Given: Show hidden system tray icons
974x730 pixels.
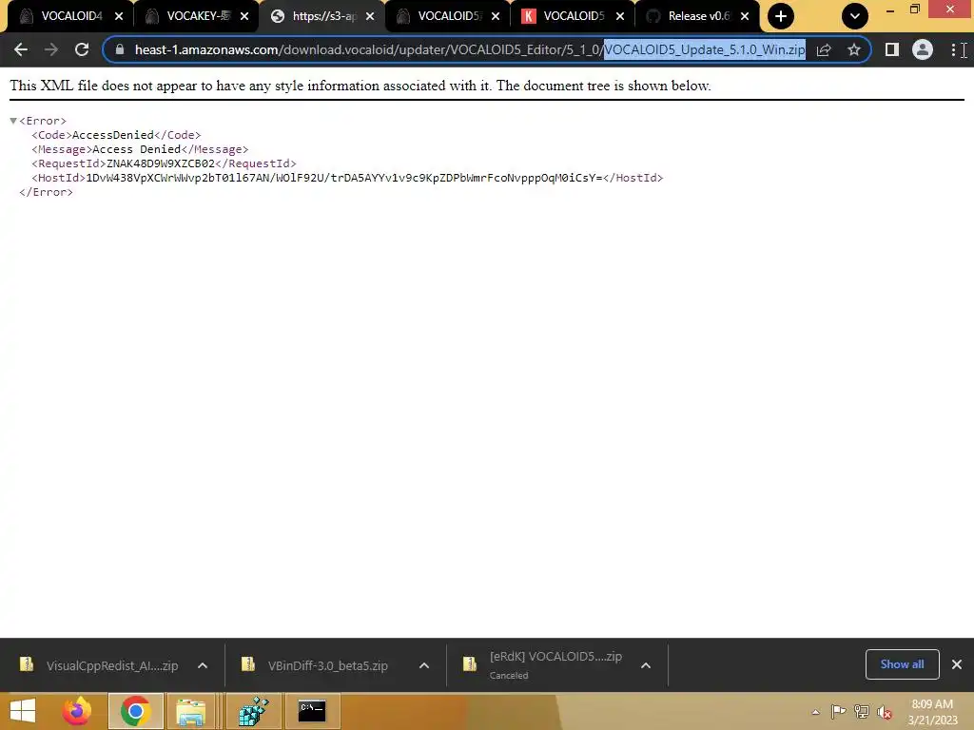Looking at the screenshot, I should click(x=815, y=712).
